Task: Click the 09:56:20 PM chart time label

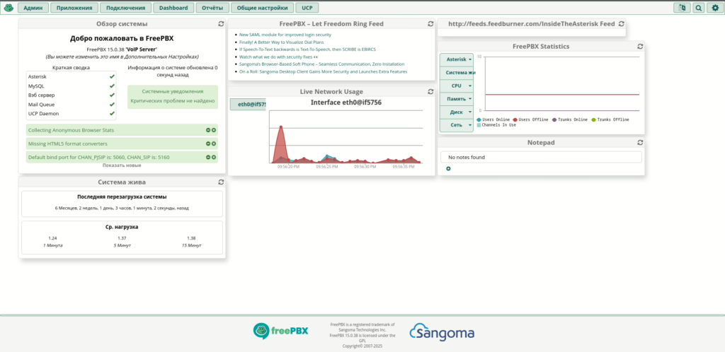Action: pos(288,167)
